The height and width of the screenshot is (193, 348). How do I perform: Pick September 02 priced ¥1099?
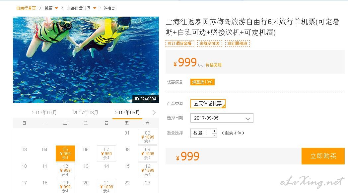(148, 137)
